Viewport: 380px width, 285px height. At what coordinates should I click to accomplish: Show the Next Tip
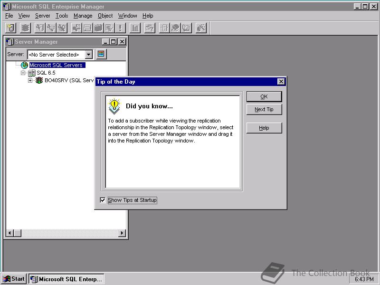click(x=264, y=109)
